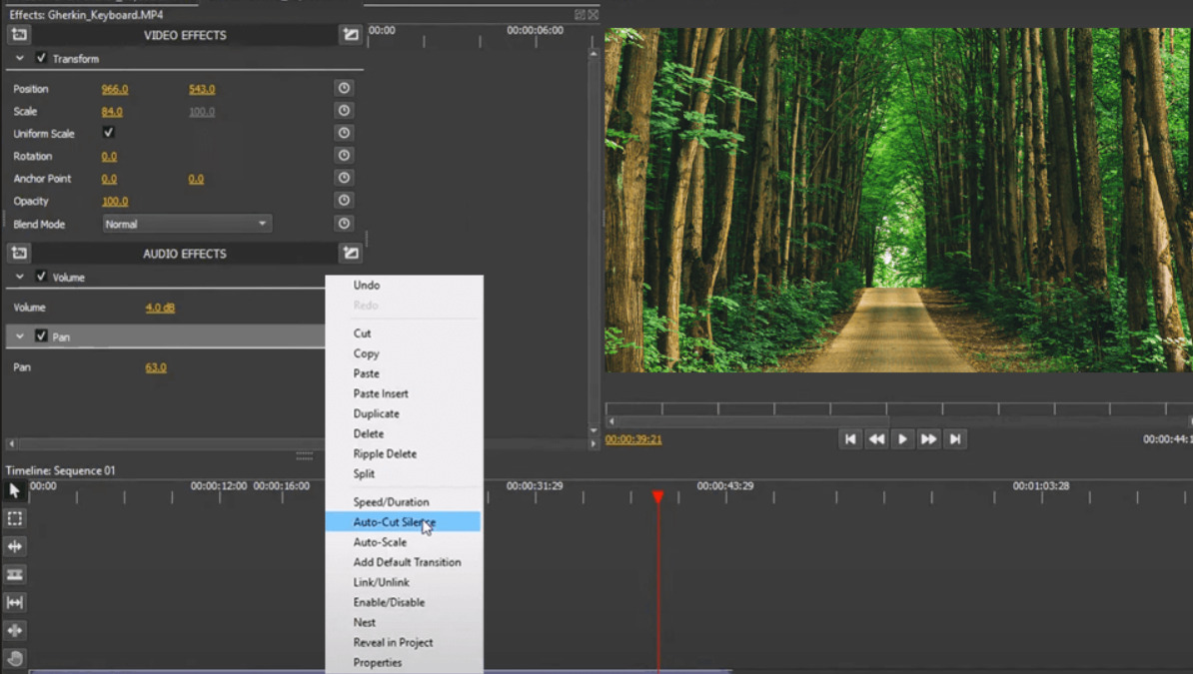Select the Slip tool icon
Image resolution: width=1193 pixels, height=674 pixels.
point(14,602)
